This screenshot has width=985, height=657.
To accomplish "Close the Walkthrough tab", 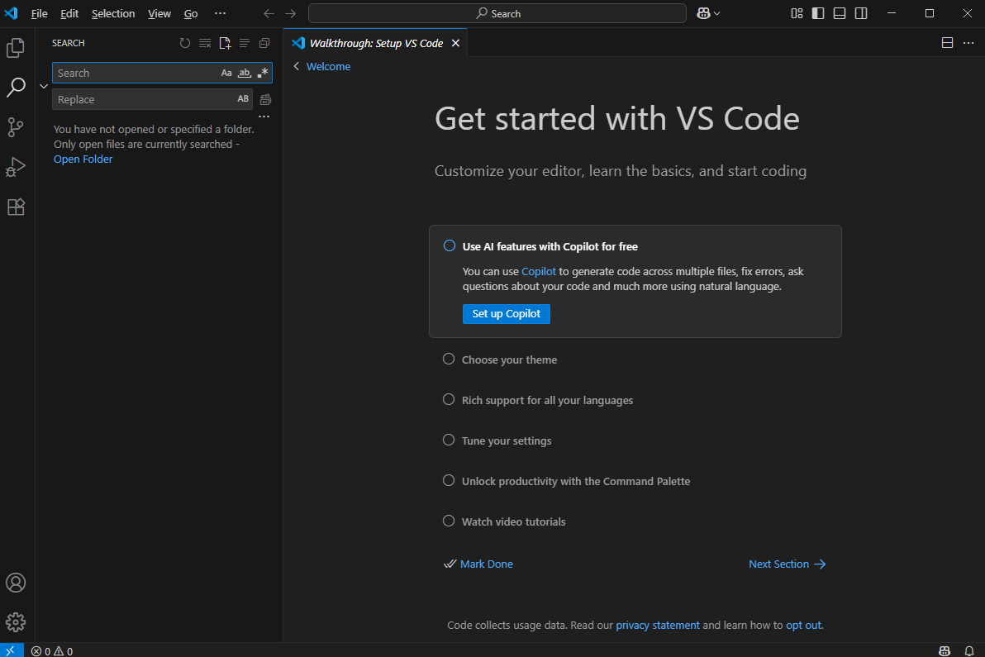I will coord(455,43).
